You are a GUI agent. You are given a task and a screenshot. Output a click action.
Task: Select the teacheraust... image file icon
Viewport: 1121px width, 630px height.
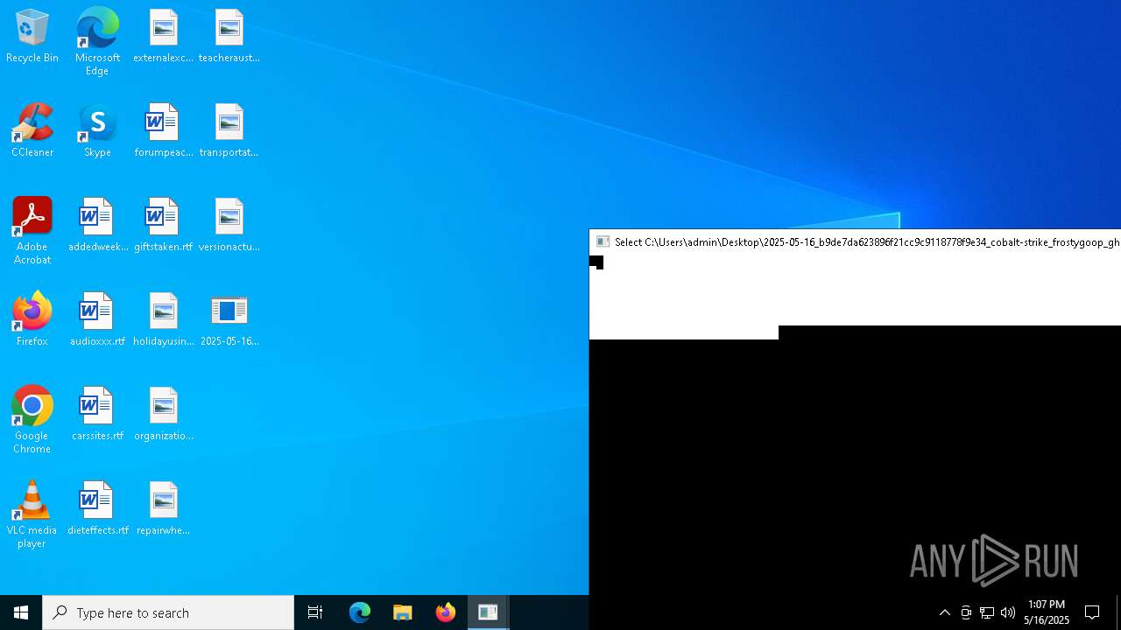pos(229,37)
